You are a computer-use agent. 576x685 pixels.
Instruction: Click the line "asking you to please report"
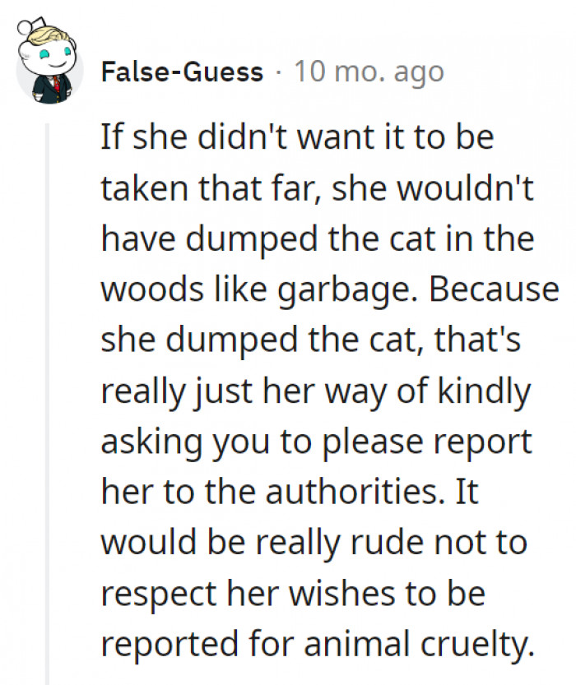pos(317,444)
